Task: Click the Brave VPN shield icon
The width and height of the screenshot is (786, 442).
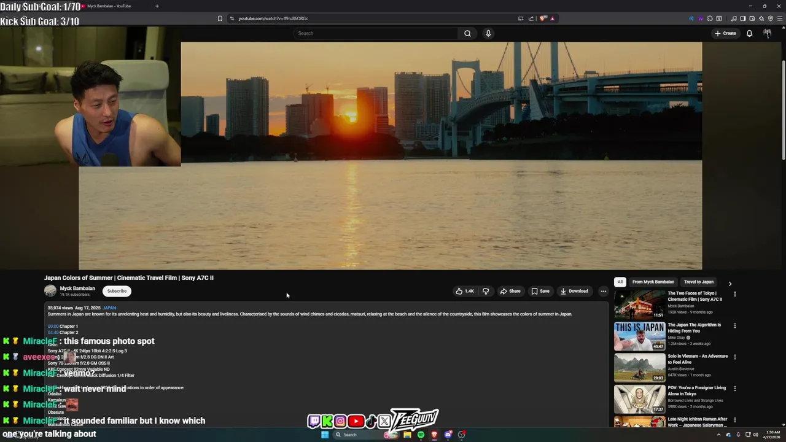Action: tap(771, 18)
